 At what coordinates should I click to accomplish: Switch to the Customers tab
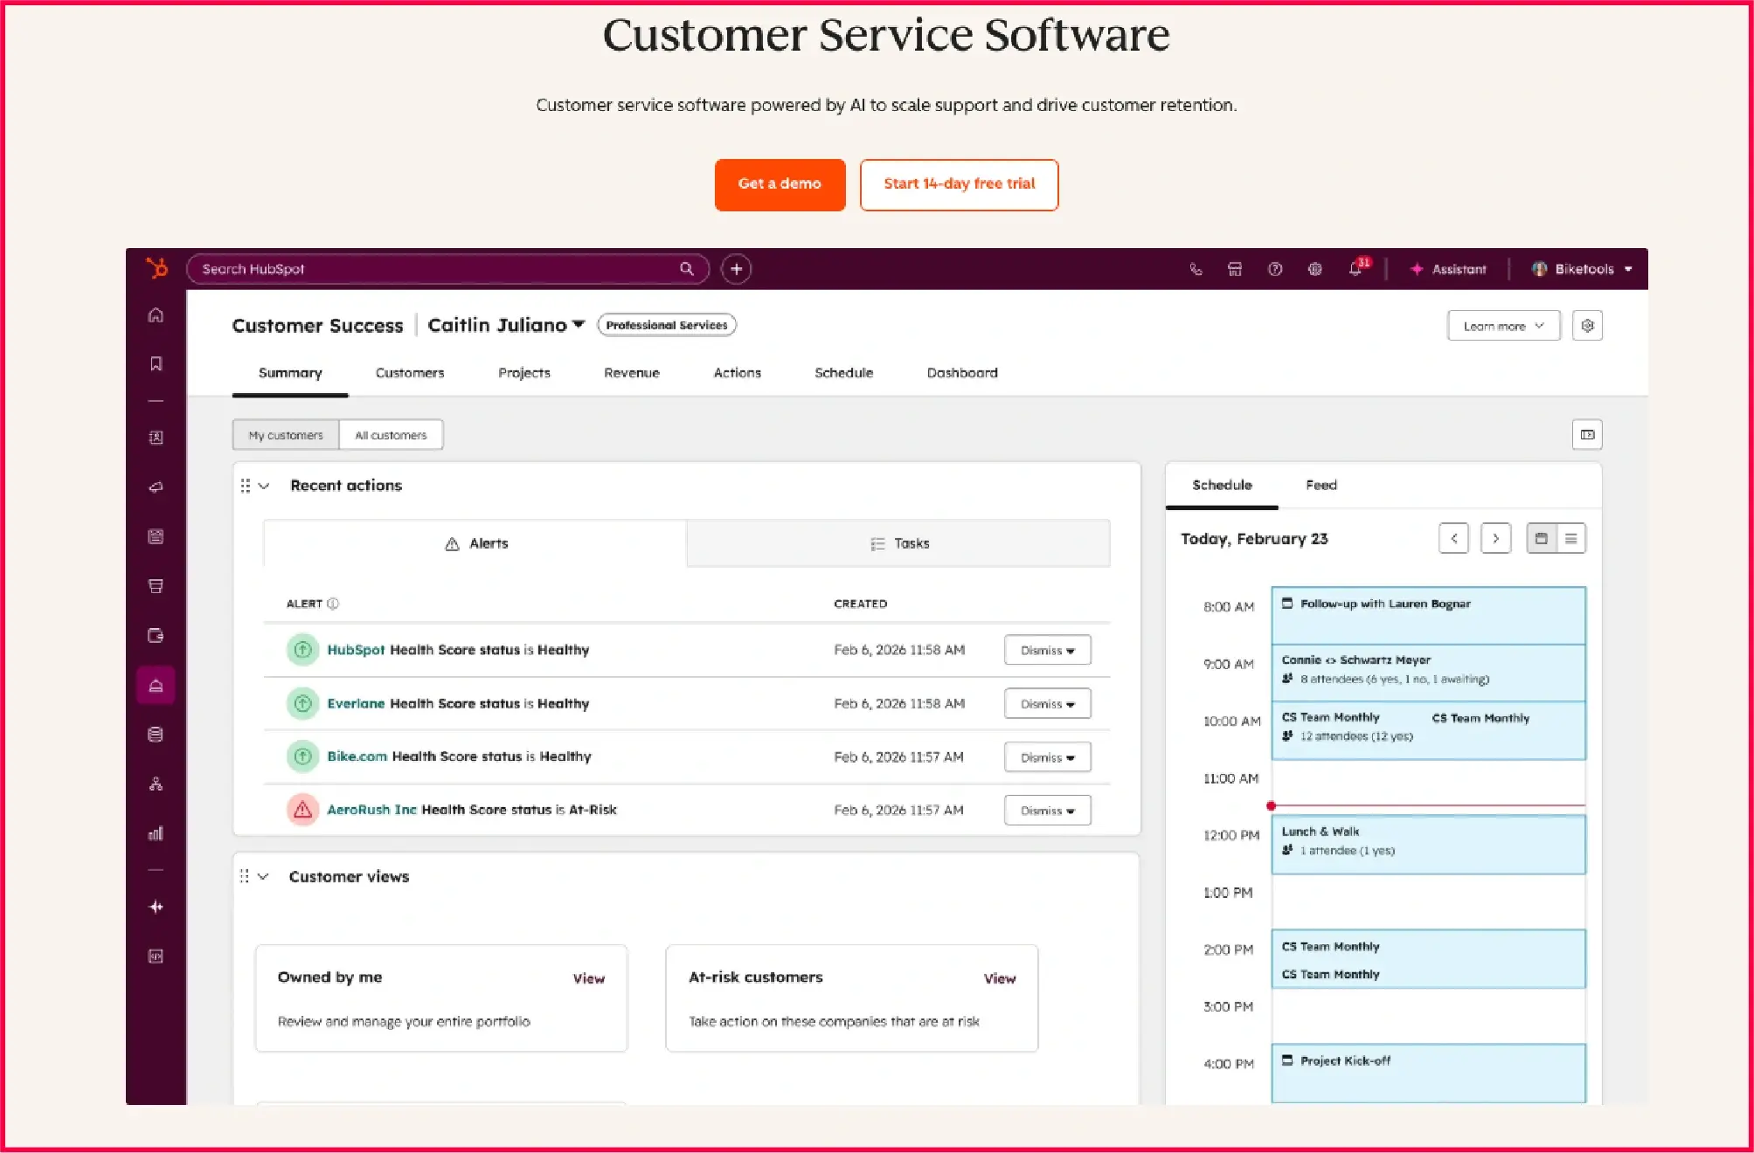[410, 373]
